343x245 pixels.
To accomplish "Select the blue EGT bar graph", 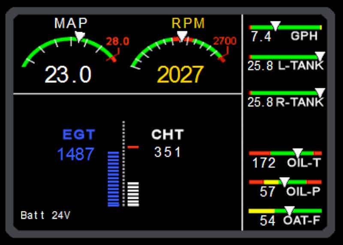I will pos(113,178).
